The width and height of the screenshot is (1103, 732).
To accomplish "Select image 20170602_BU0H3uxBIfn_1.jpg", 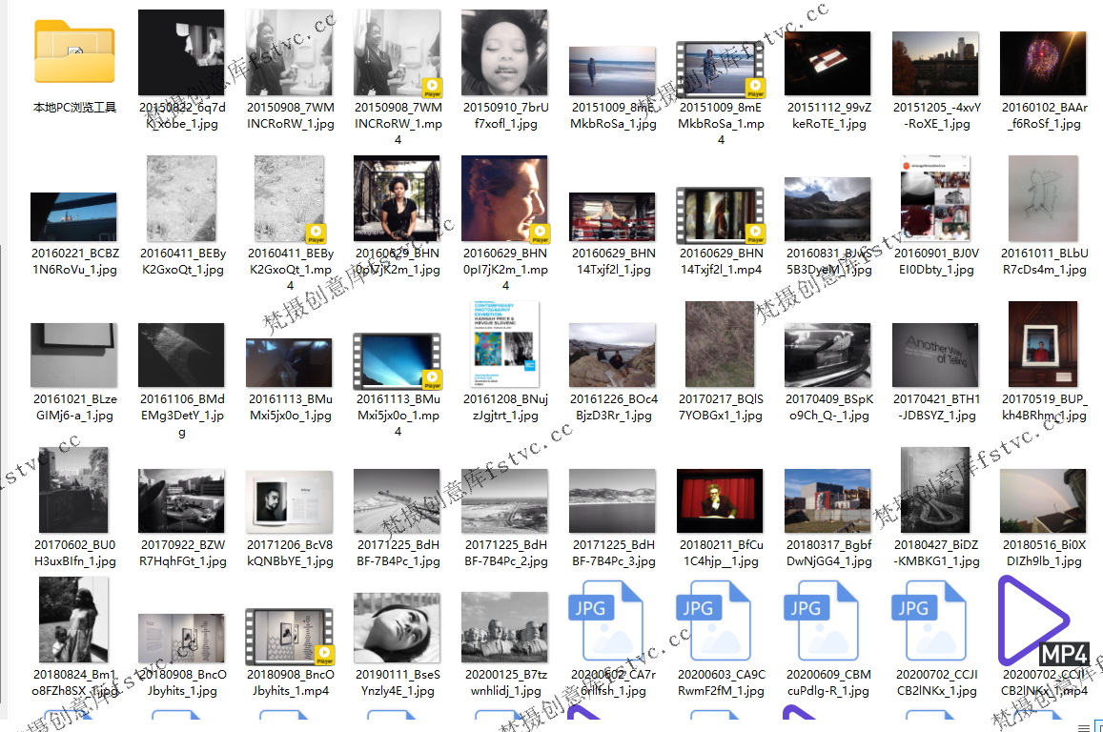I will click(x=73, y=489).
